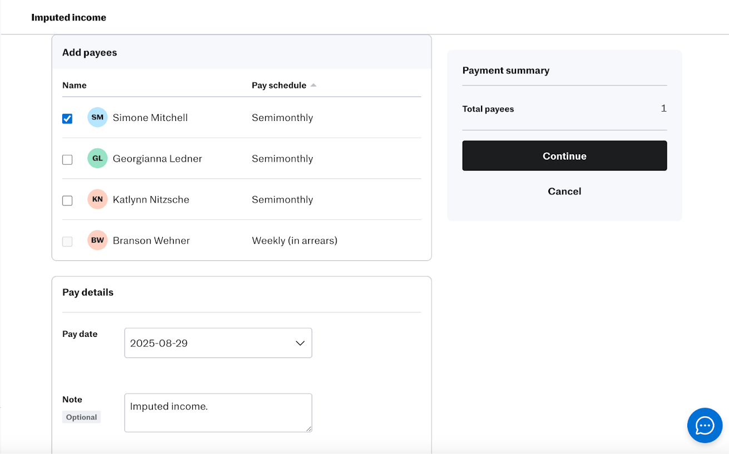729x454 pixels.
Task: Click the Katlynn Nitzsche name text
Action: (151, 200)
